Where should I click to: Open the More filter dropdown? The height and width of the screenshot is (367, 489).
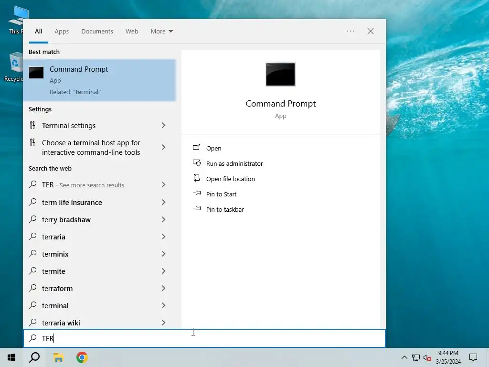(x=161, y=31)
